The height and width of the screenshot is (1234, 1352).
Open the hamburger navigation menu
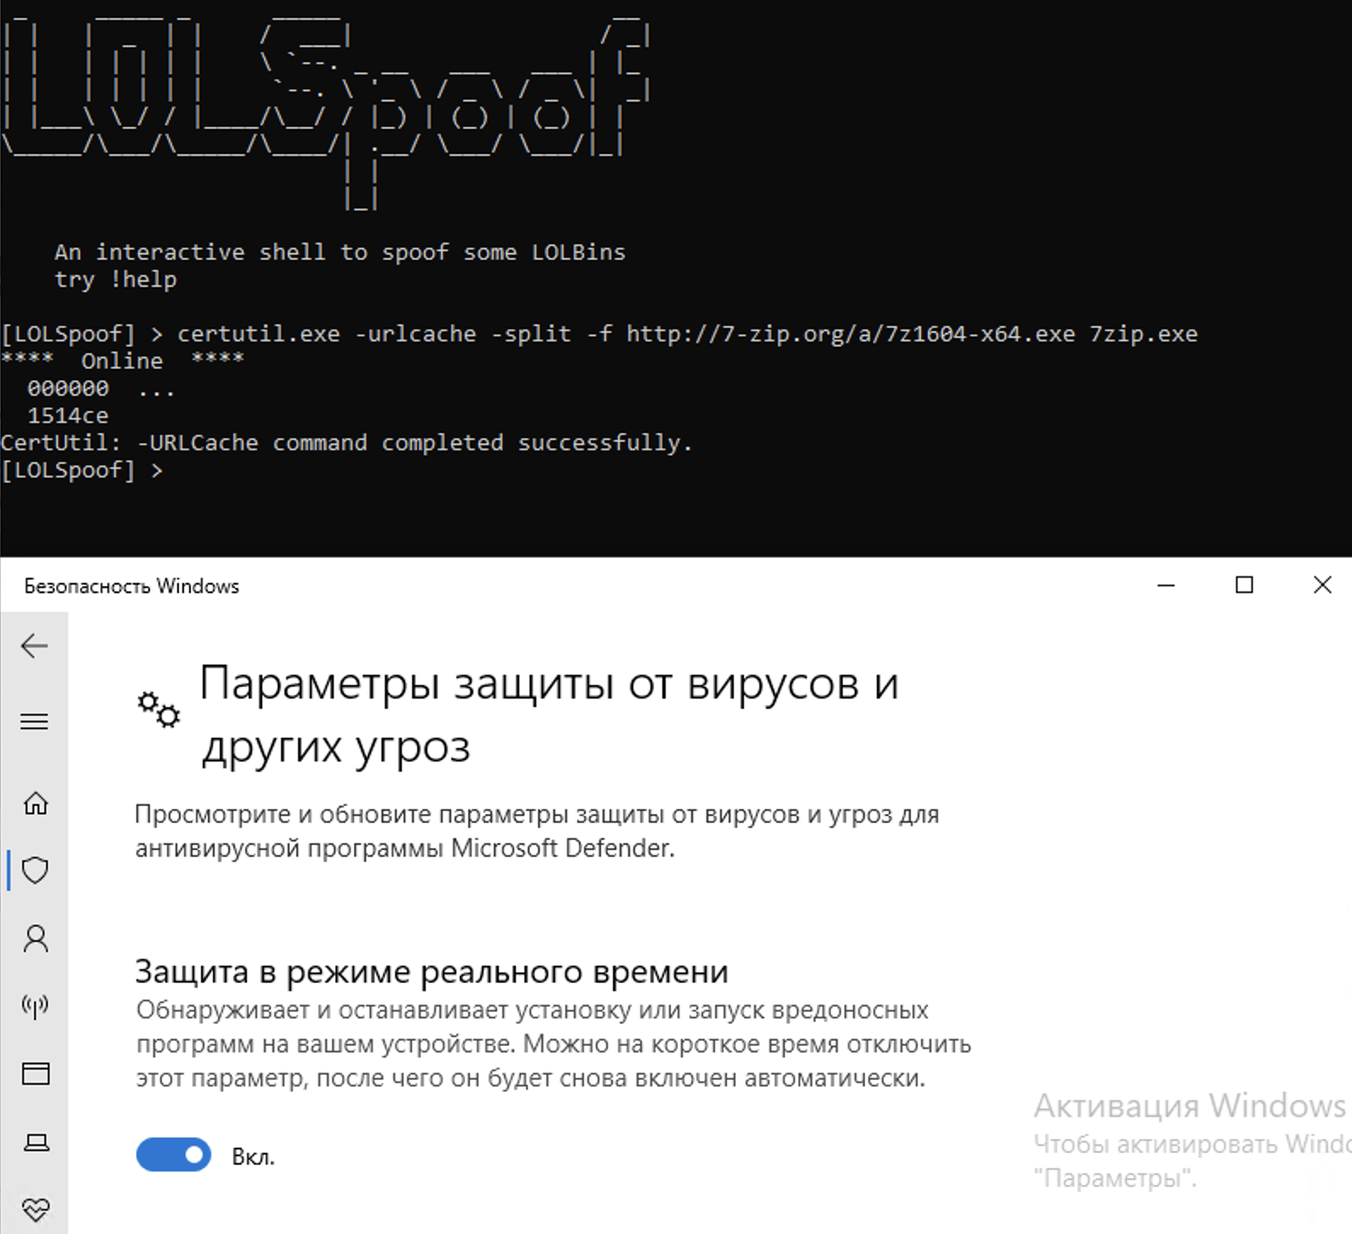click(34, 722)
